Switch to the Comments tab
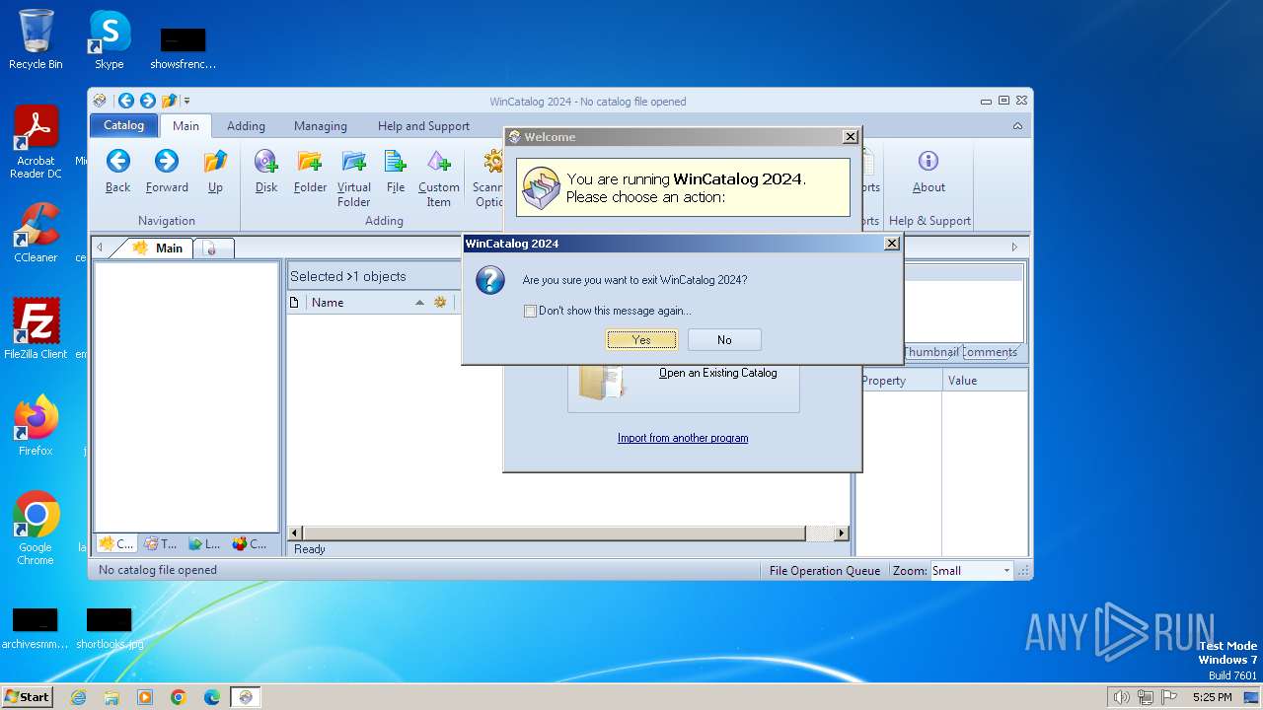The image size is (1263, 710). [x=989, y=352]
